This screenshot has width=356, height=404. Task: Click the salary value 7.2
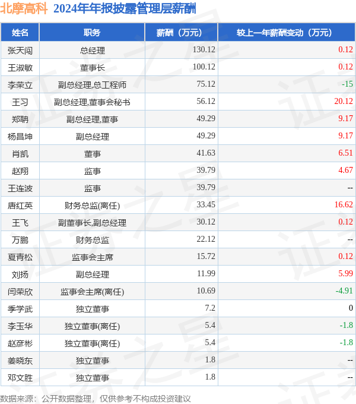pos(210,308)
